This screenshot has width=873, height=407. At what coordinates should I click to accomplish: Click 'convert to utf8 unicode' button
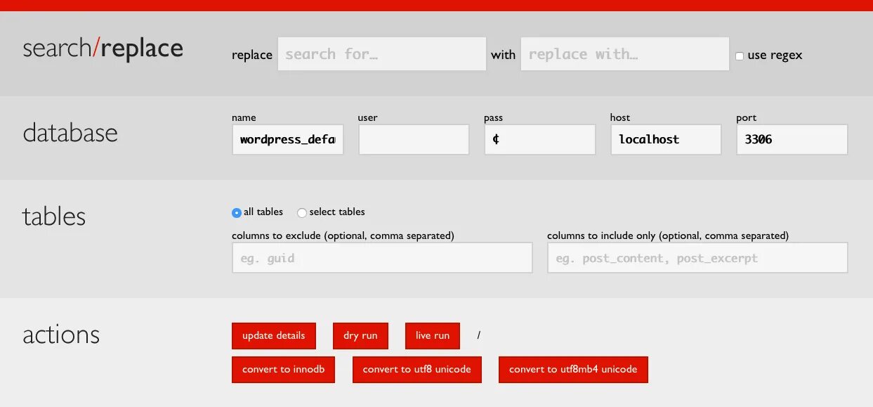click(x=417, y=370)
